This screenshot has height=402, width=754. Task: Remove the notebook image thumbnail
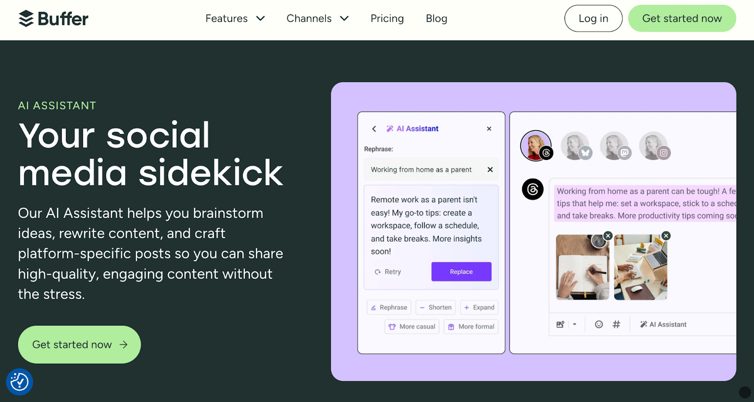click(608, 235)
